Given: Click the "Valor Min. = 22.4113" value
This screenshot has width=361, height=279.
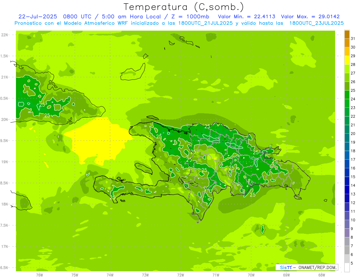Looking at the screenshot, I should [x=246, y=17].
